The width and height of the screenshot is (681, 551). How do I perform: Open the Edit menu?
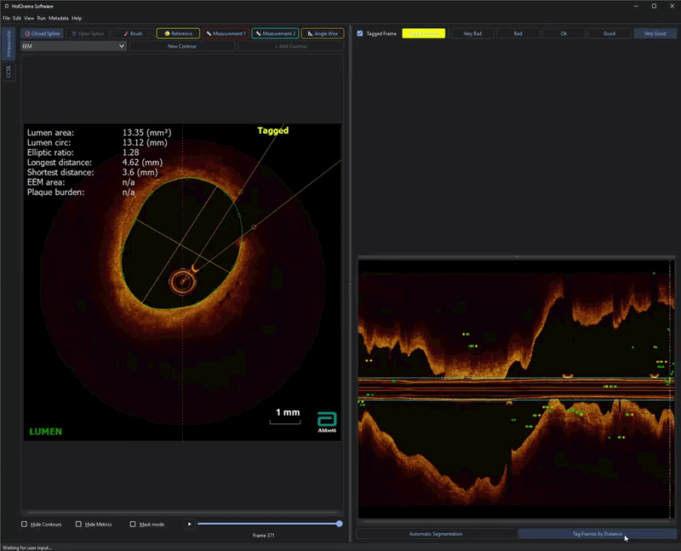coord(17,18)
